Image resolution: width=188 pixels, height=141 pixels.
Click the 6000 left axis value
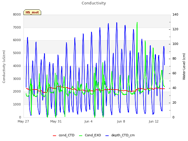click(17, 40)
